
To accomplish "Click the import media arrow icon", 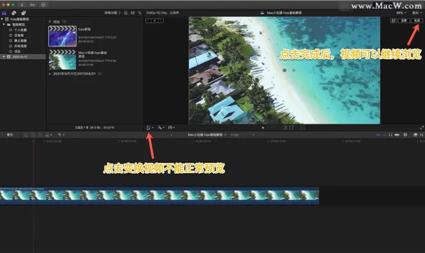I will point(22,5).
